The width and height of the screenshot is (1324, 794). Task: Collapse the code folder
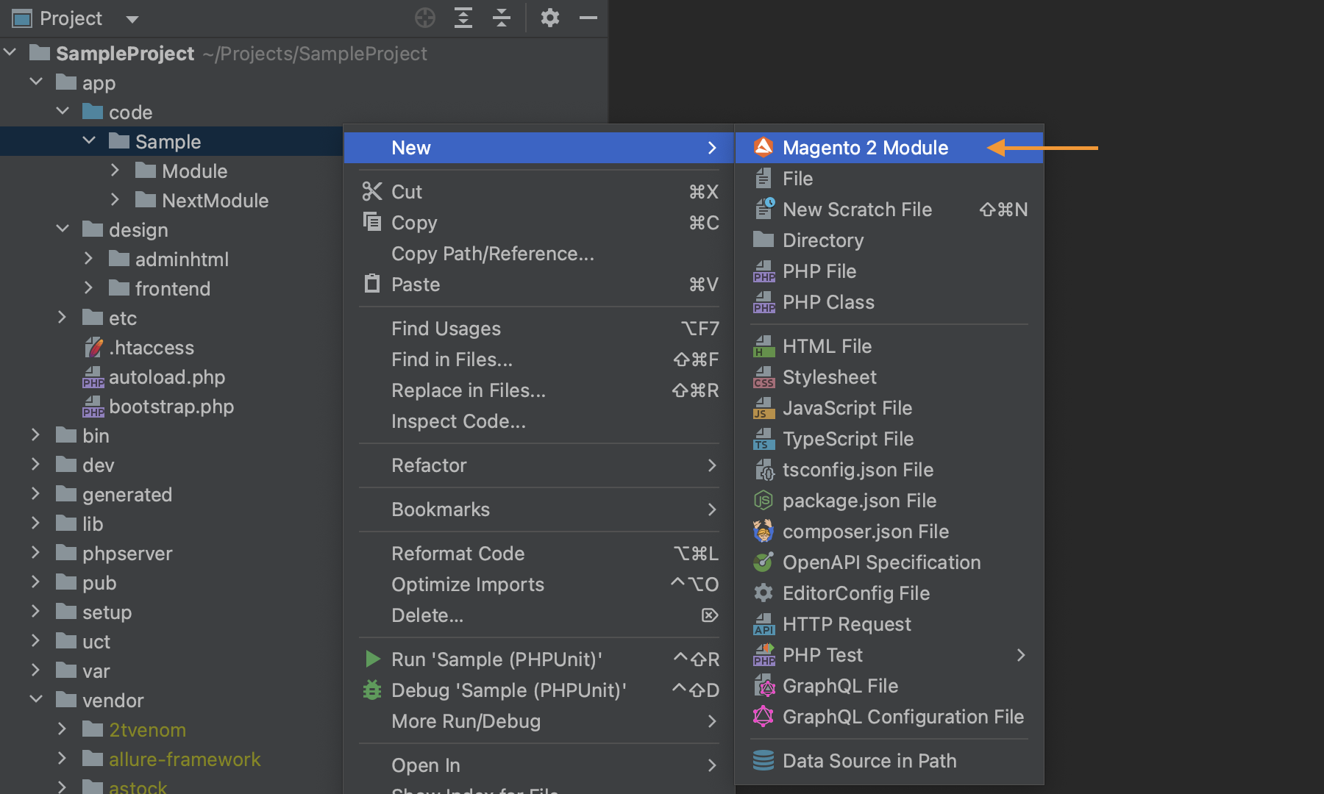pyautogui.click(x=63, y=112)
